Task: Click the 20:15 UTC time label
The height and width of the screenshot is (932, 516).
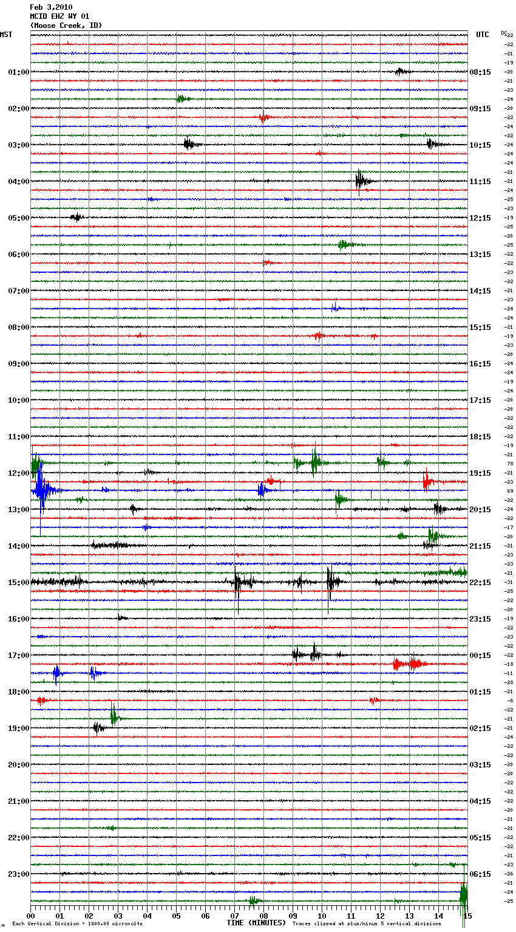Action: click(480, 510)
